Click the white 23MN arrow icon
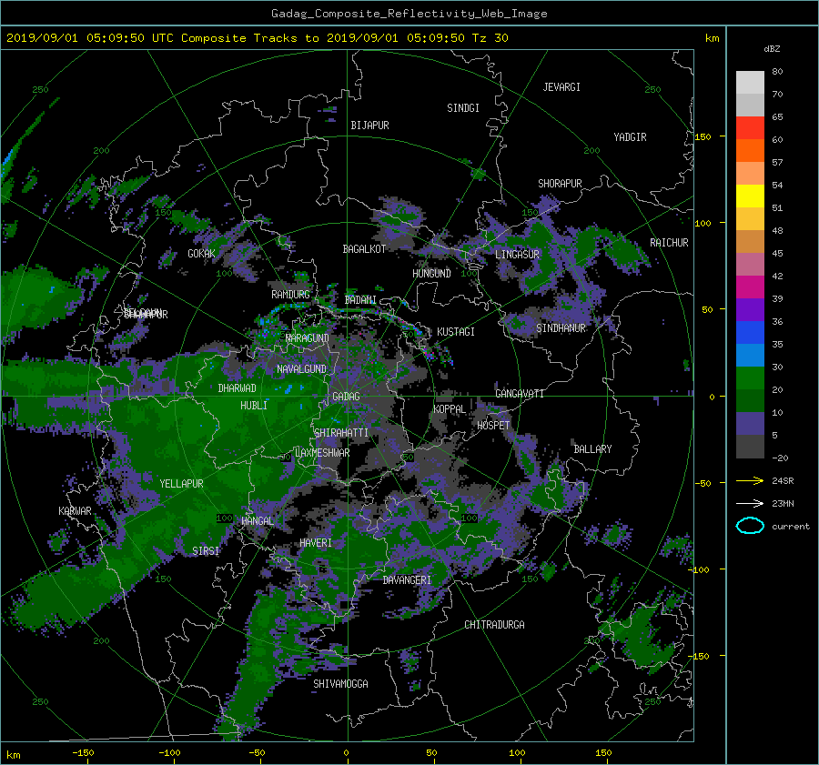Viewport: 819px width, 765px height. (750, 503)
